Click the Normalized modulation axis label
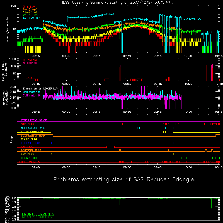The width and height of the screenshot is (223, 223). tap(5, 97)
